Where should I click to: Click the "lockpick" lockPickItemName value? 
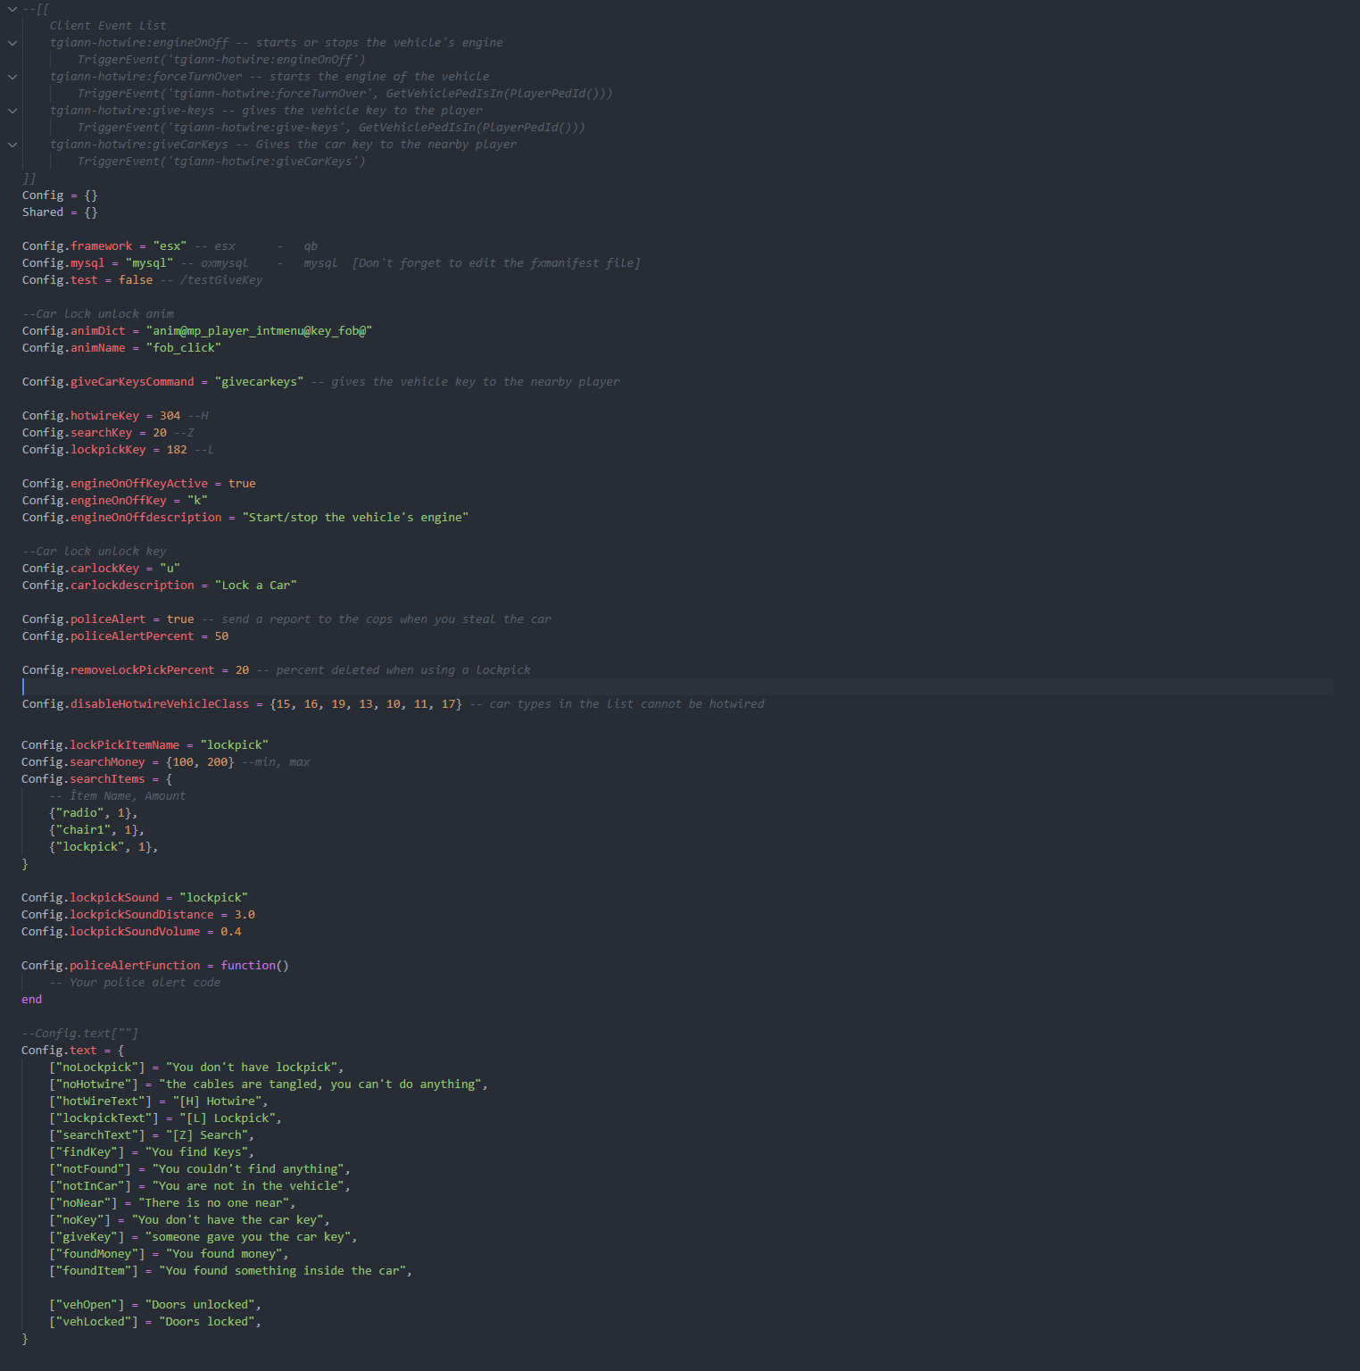(235, 745)
